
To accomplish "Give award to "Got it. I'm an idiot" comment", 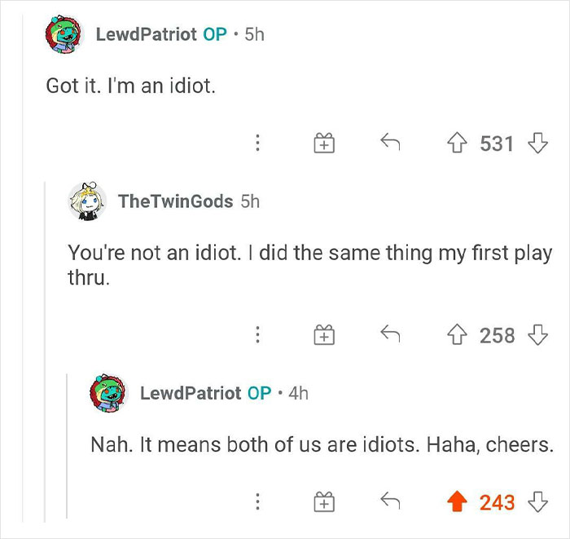I will coord(323,144).
